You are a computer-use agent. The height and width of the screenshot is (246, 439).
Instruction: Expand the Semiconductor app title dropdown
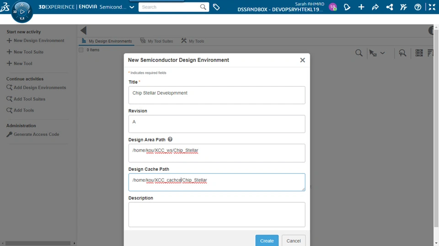click(x=132, y=7)
